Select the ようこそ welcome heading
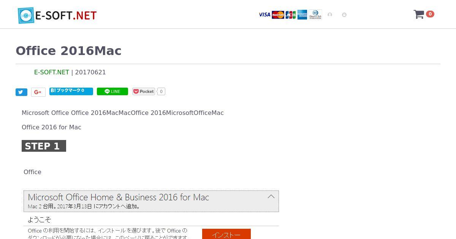This screenshot has height=239, width=456. coord(39,220)
